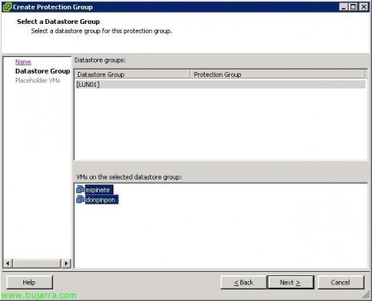
Task: Click the left scroll arrow in wizard sidebar
Action: coord(8,263)
